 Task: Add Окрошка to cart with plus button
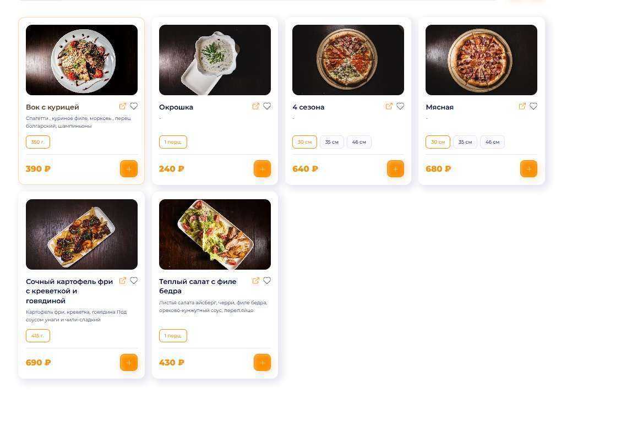click(262, 169)
